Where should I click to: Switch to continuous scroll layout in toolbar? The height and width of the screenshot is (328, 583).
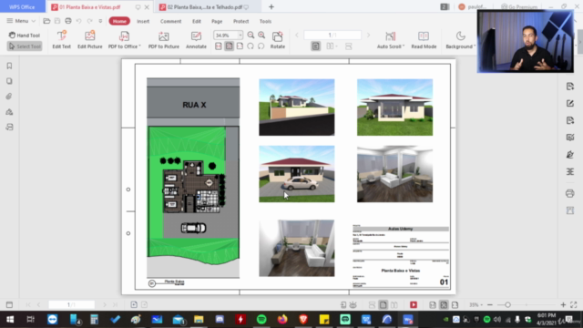click(348, 46)
